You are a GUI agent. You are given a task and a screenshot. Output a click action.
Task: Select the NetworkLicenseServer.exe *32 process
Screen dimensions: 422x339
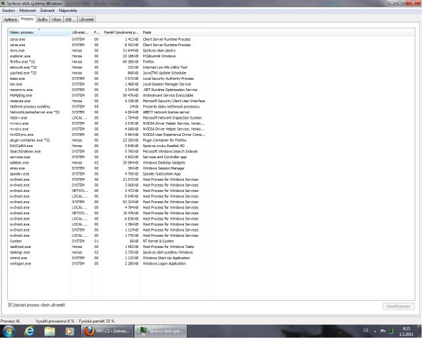107,112
